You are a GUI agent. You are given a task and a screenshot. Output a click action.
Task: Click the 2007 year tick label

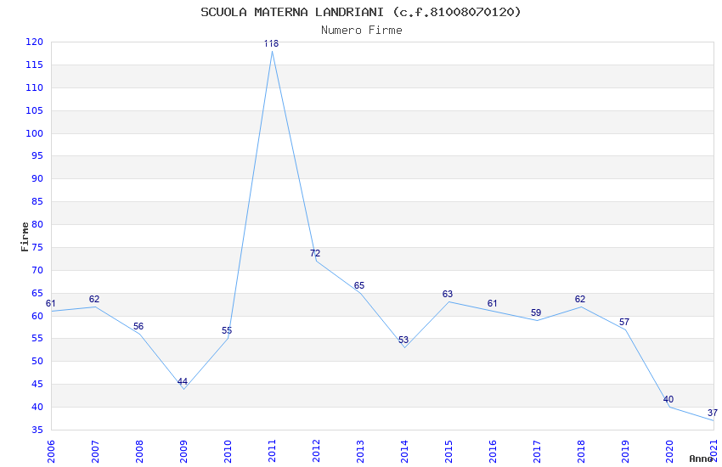(x=95, y=452)
